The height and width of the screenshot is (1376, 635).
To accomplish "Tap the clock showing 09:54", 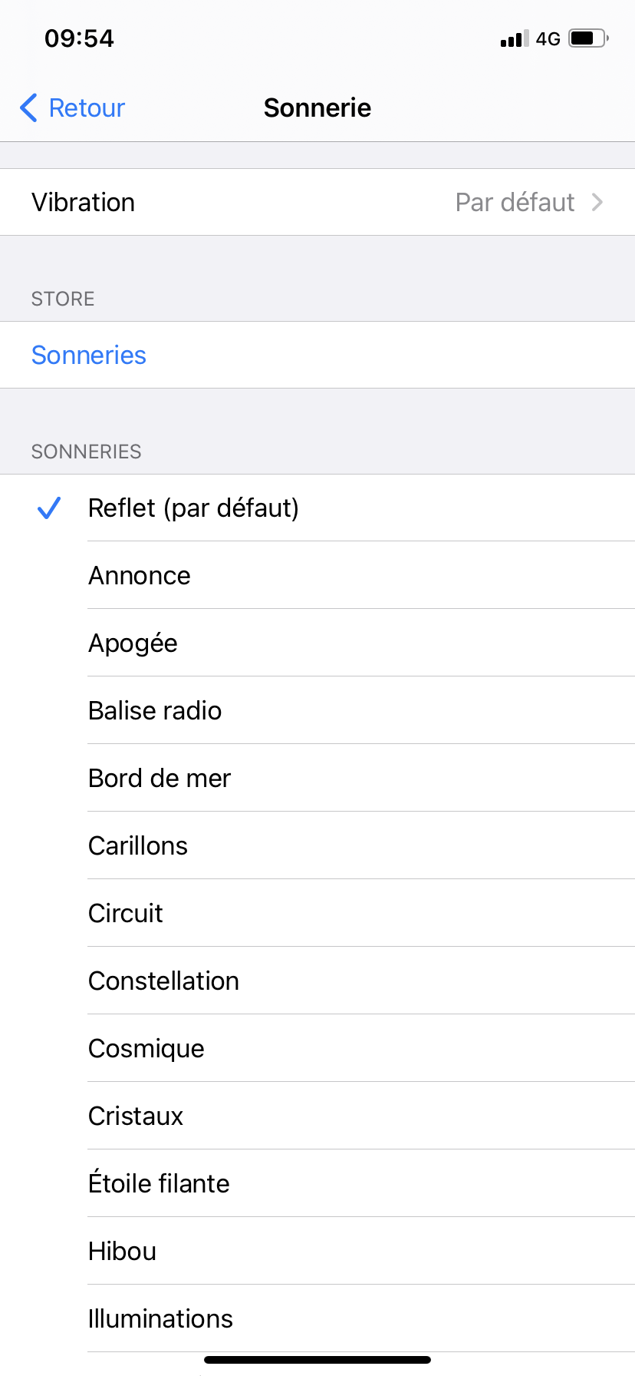I will coord(79,38).
